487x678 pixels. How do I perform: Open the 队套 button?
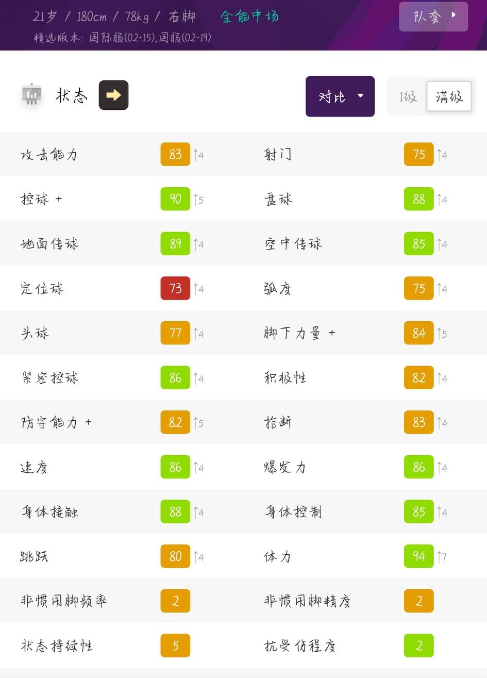coord(433,17)
